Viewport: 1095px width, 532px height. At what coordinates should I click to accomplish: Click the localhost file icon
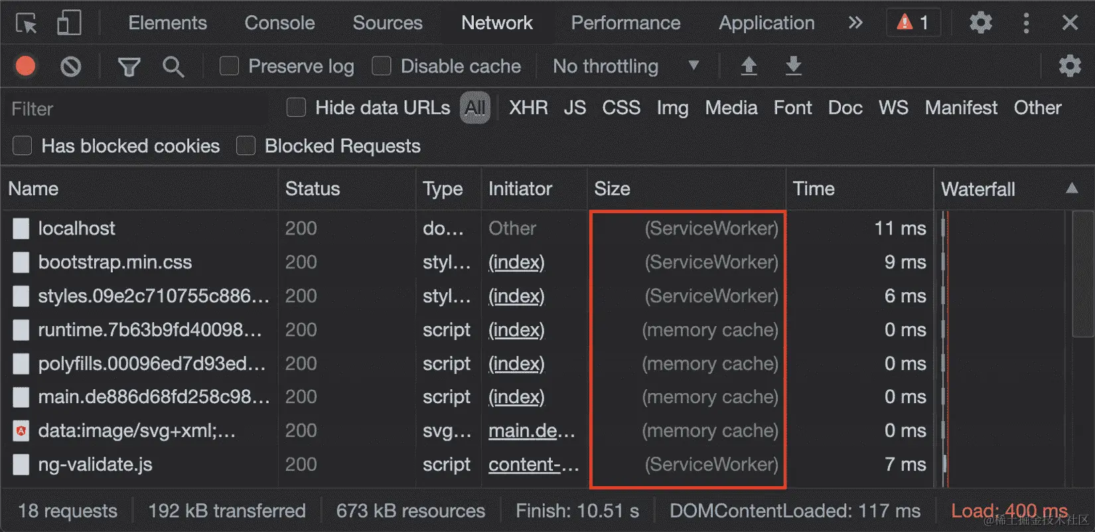[x=21, y=228]
